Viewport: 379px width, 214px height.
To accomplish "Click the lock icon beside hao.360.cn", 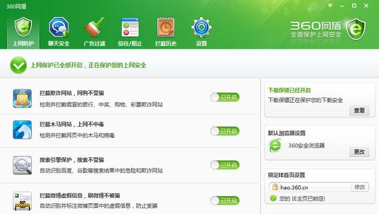I will (x=275, y=187).
